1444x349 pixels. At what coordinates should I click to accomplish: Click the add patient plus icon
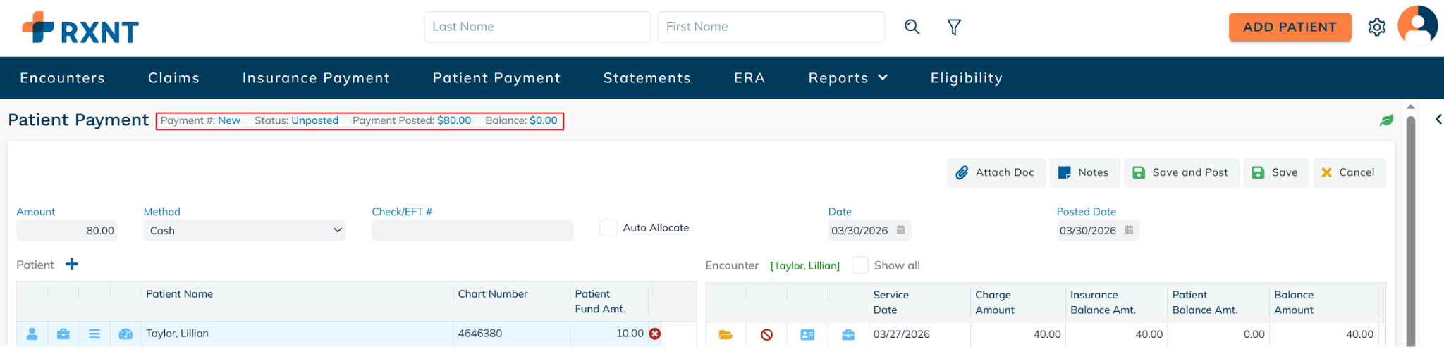(72, 265)
